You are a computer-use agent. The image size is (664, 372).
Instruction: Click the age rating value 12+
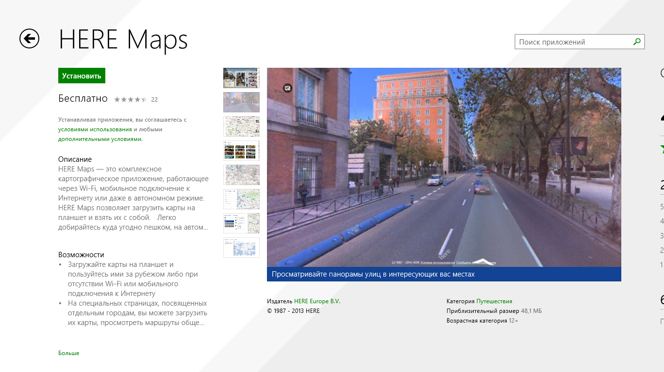514,321
